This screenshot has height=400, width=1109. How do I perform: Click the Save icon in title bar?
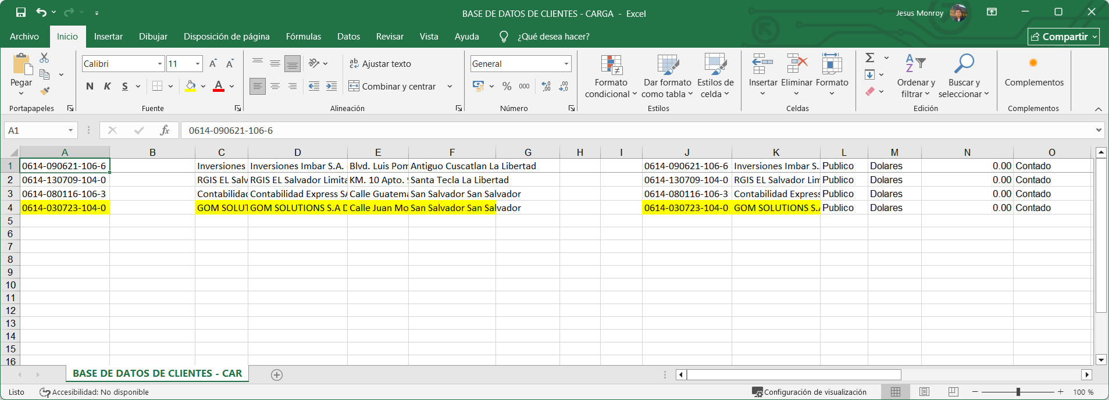[21, 12]
